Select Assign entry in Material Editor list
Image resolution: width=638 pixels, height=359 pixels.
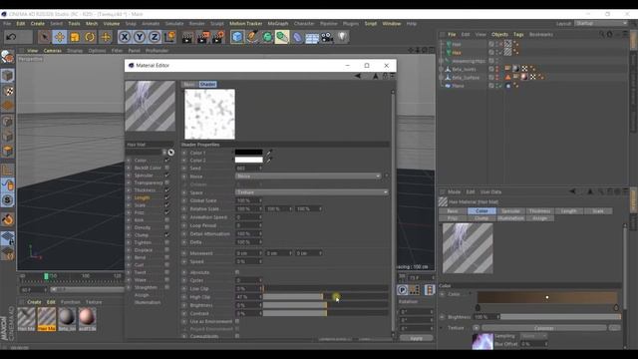click(x=142, y=295)
